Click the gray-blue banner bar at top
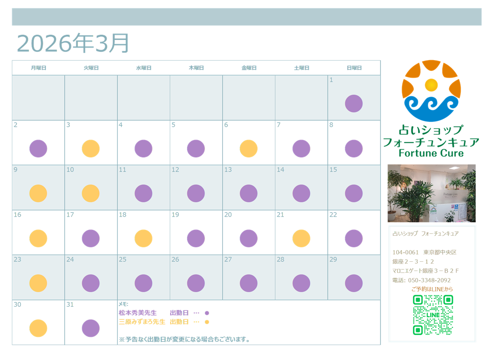The height and width of the screenshot is (355, 490). click(246, 17)
